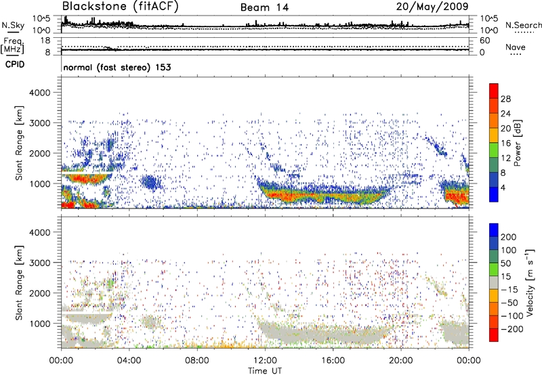Screen dimensions: 542x375
Task: Click the "04:00" time tick label
Action: (x=129, y=361)
